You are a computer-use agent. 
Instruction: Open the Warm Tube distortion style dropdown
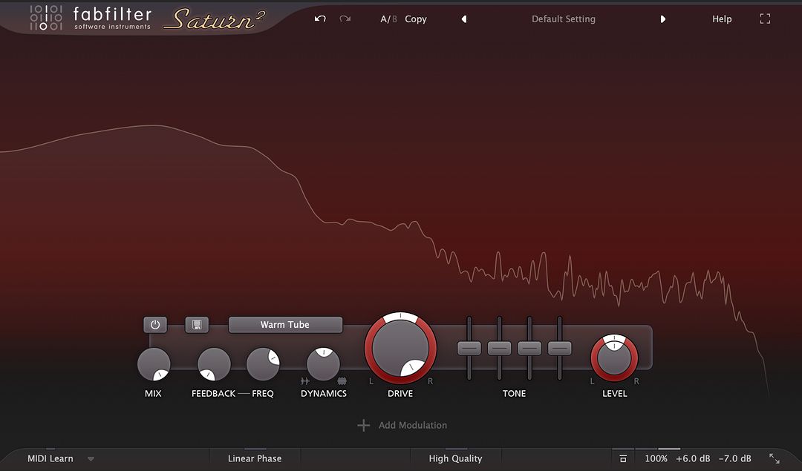(x=285, y=325)
